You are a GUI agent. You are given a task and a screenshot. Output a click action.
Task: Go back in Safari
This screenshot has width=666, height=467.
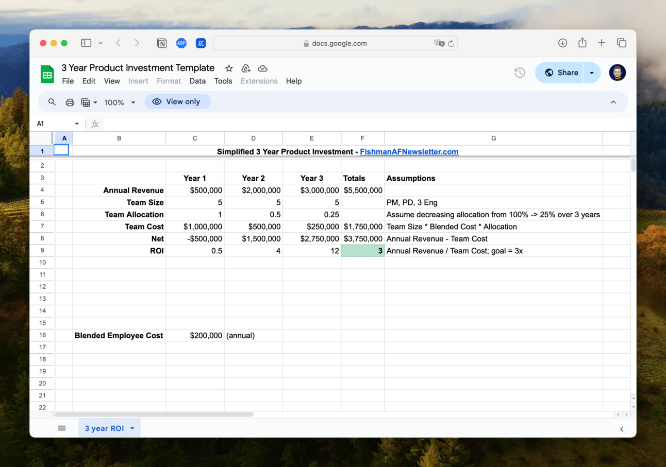click(x=119, y=43)
